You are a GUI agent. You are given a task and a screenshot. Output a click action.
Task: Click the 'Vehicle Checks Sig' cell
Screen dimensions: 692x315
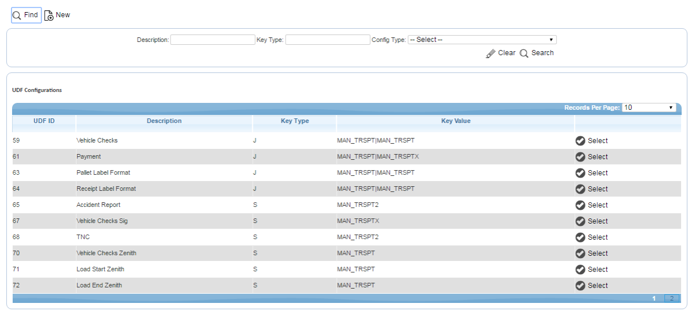click(x=102, y=221)
